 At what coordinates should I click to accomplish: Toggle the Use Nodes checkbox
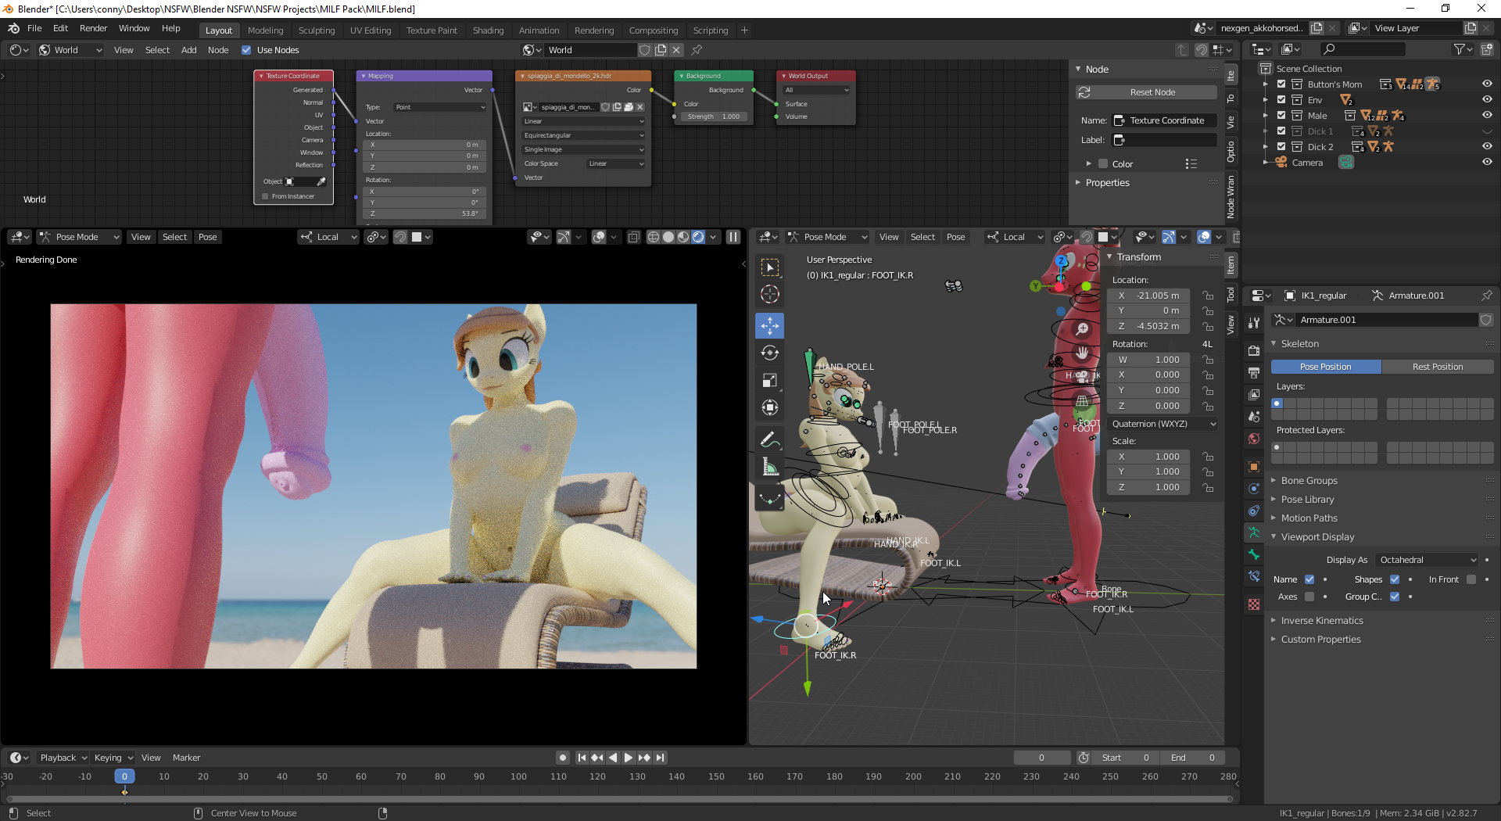pos(246,50)
